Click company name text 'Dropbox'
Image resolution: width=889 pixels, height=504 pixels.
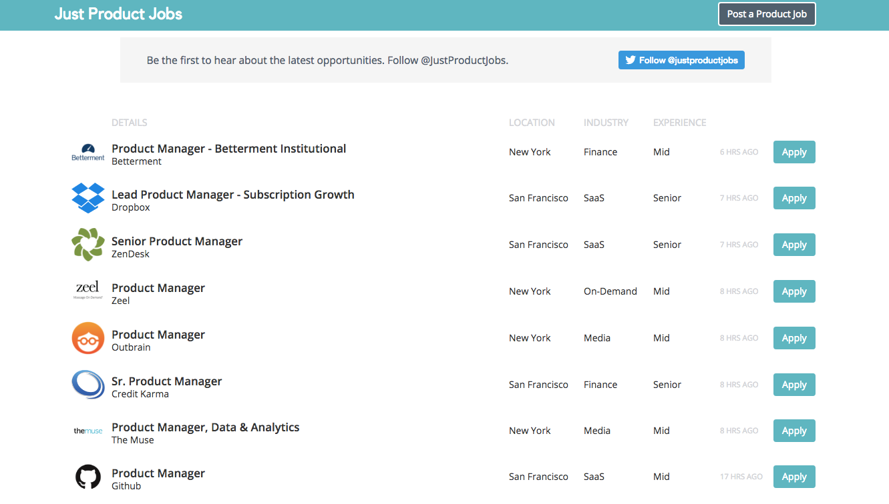131,207
